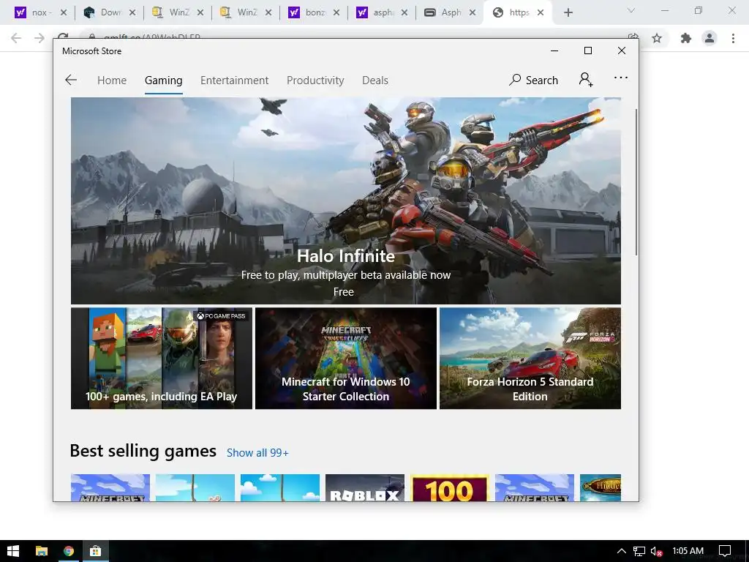This screenshot has width=749, height=562.
Task: Go back in Microsoft Store
Action: (71, 80)
